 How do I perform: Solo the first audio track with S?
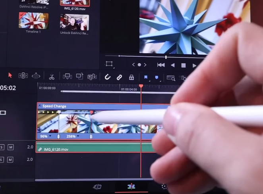pyautogui.click(x=2, y=147)
